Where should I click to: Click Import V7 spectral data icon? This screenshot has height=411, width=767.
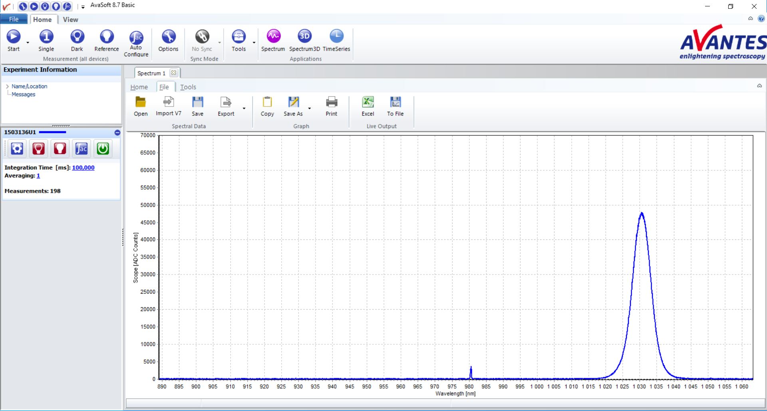click(x=168, y=102)
